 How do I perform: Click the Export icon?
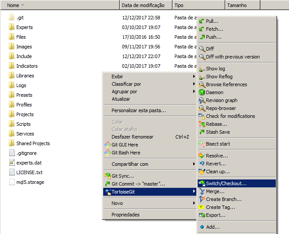tap(202, 215)
